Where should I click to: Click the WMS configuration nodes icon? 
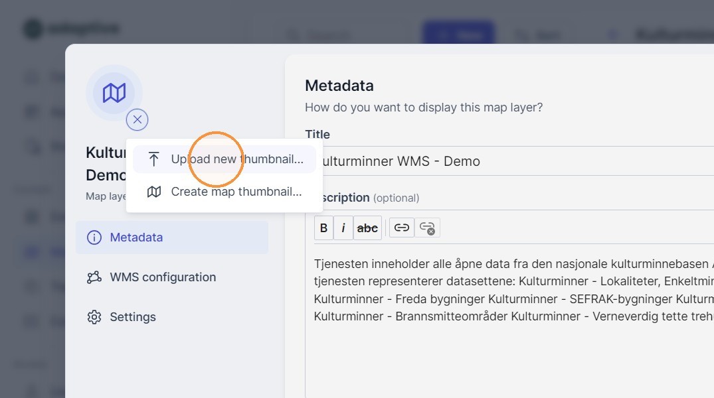point(94,277)
